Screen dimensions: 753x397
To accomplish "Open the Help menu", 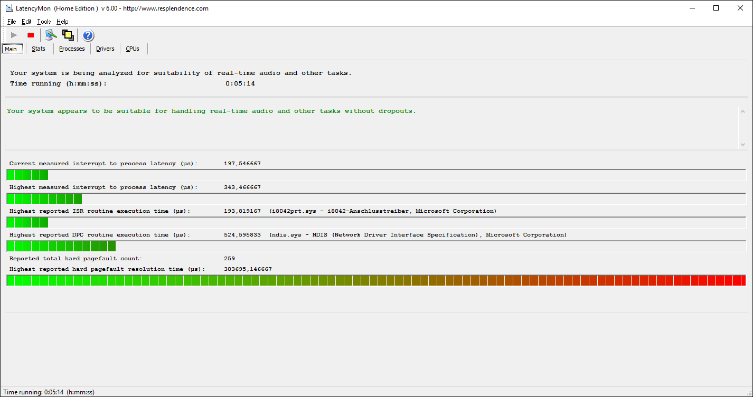I will (62, 22).
